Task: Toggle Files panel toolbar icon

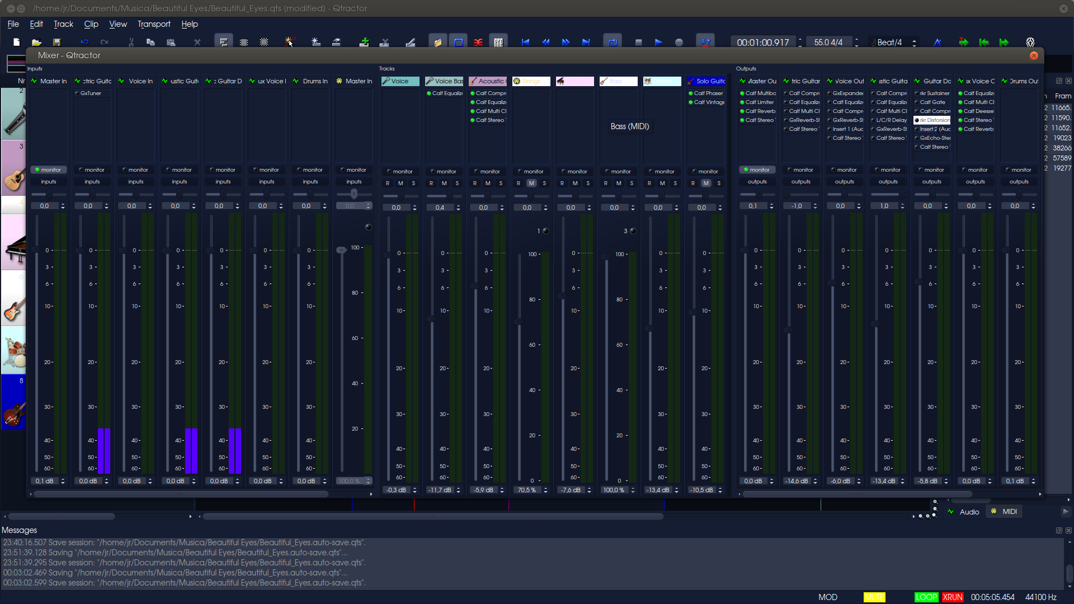Action: 437,42
